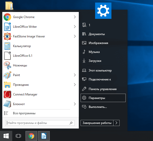The width and height of the screenshot is (153, 141).
Task: Expand the Проводник submenu arrow
Action: pos(75,85)
